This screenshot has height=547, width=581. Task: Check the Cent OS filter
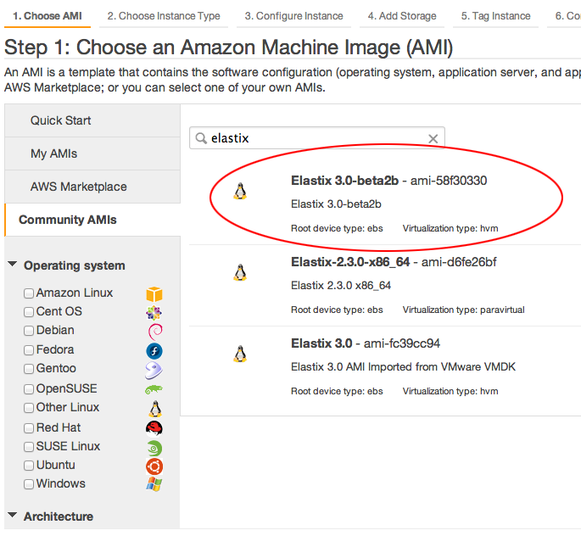point(29,312)
